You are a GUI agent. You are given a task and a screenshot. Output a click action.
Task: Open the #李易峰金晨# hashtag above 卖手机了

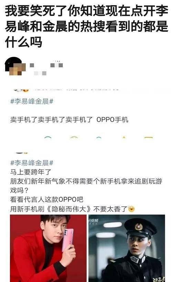point(32,101)
